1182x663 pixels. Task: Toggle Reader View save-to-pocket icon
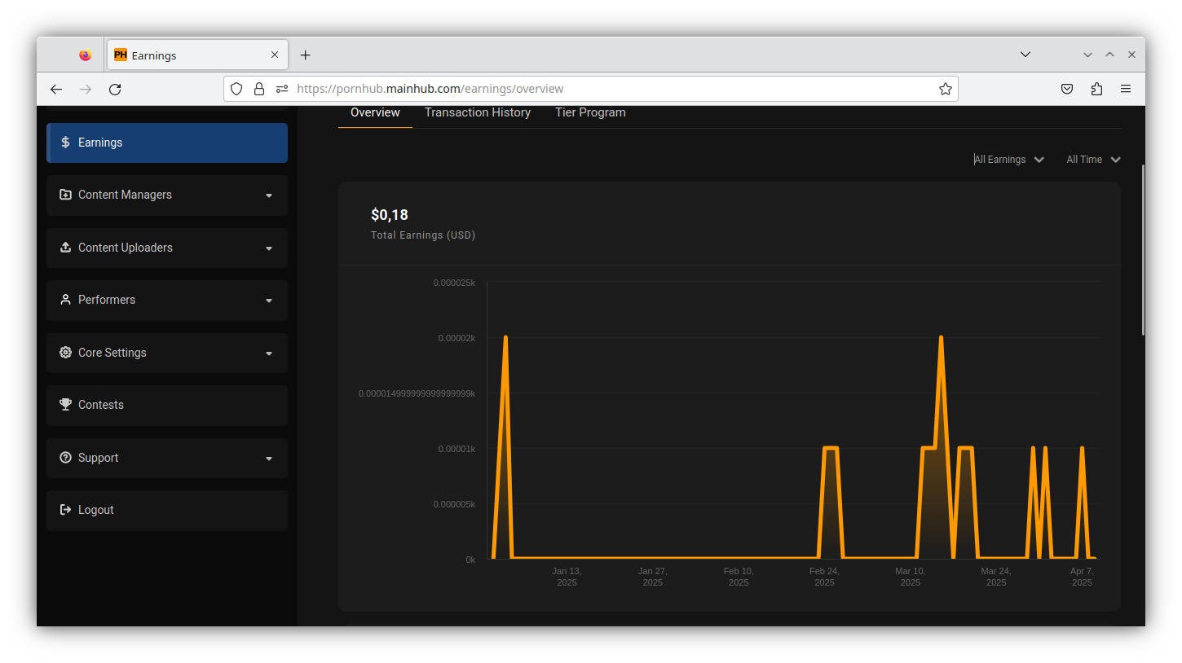pyautogui.click(x=1066, y=88)
